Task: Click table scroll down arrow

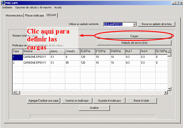Action: tap(170, 89)
